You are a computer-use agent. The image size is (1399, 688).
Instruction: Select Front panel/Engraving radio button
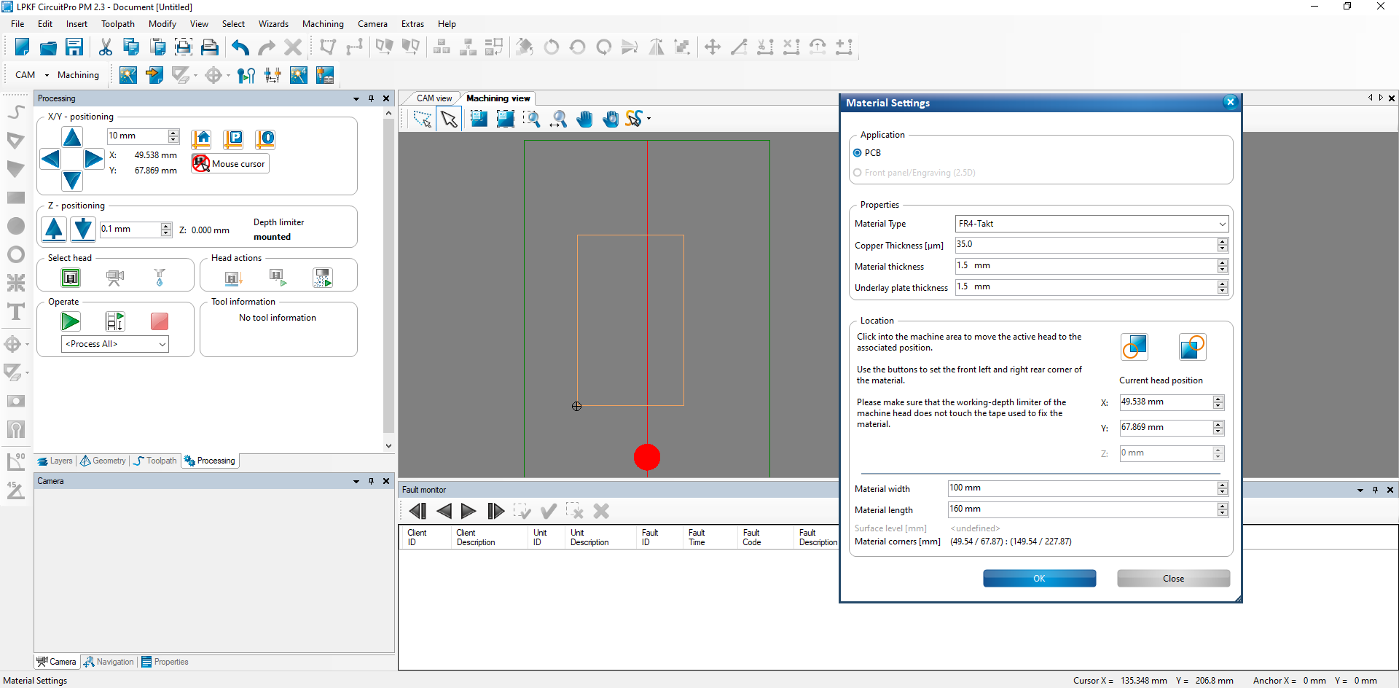(x=858, y=173)
